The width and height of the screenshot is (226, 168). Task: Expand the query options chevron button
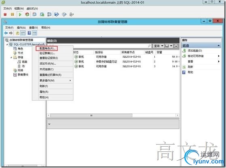tap(176, 46)
